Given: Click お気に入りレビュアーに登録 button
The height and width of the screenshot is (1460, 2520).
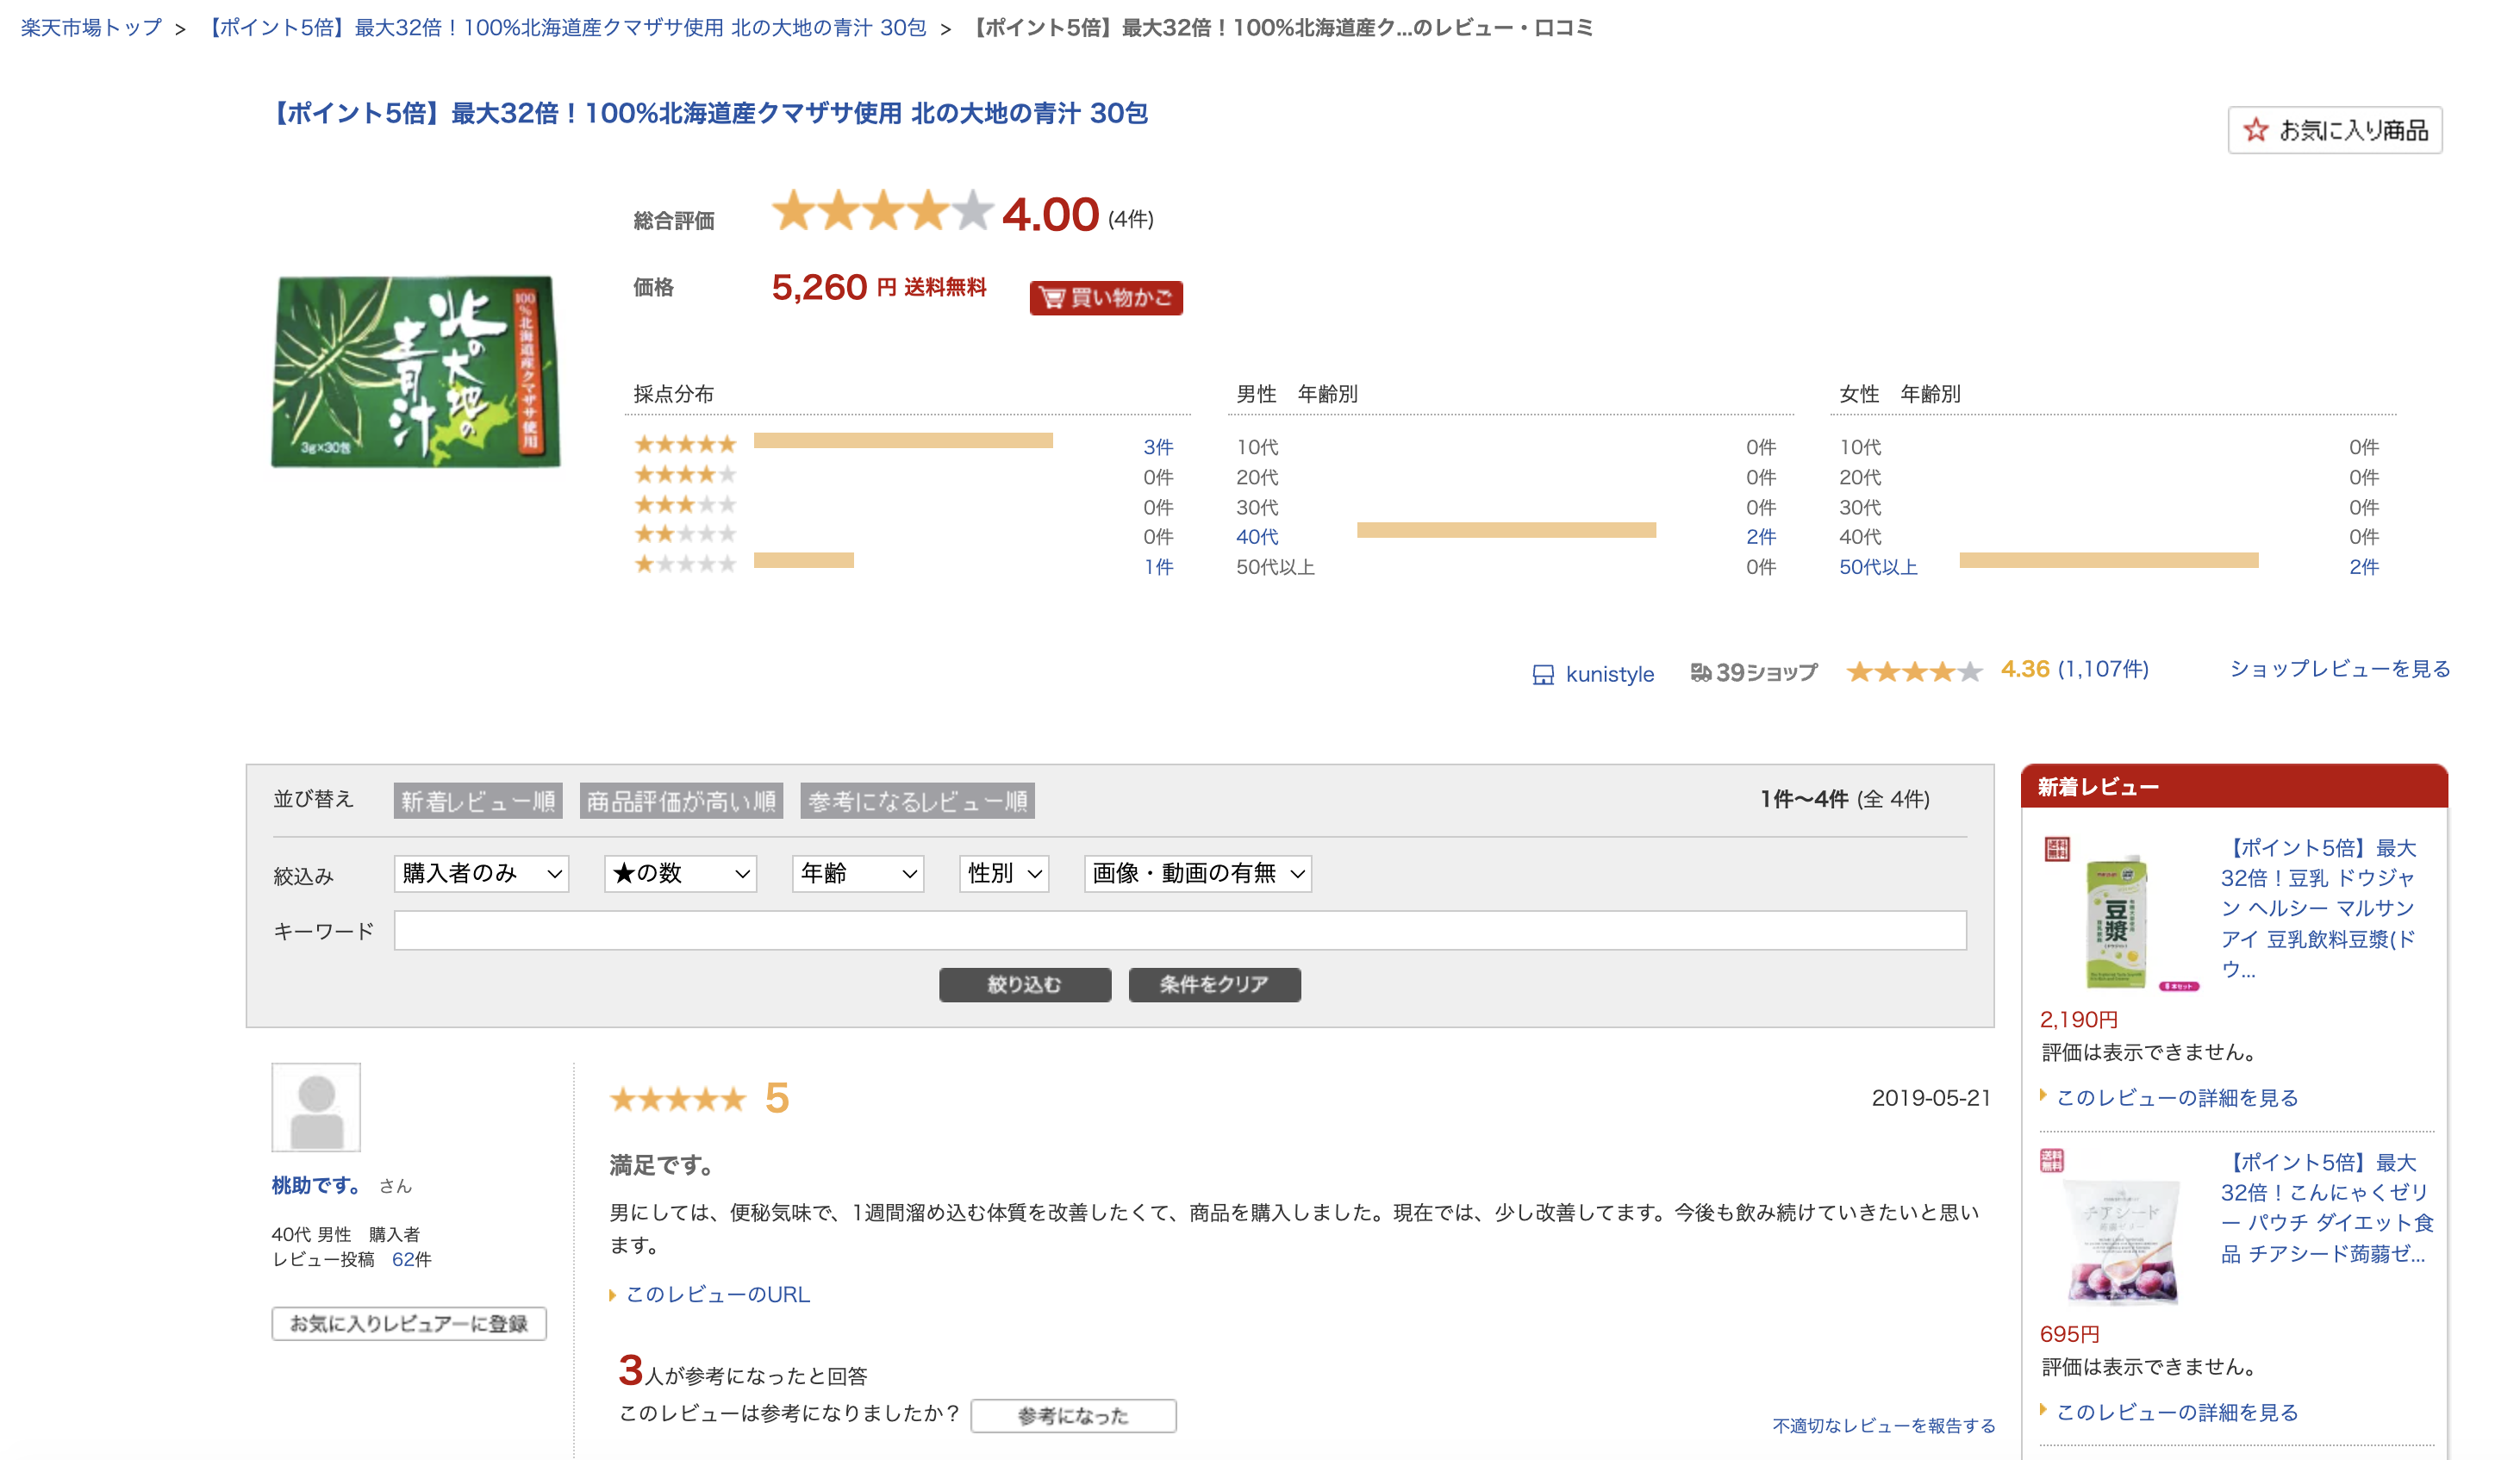Looking at the screenshot, I should pos(409,1323).
